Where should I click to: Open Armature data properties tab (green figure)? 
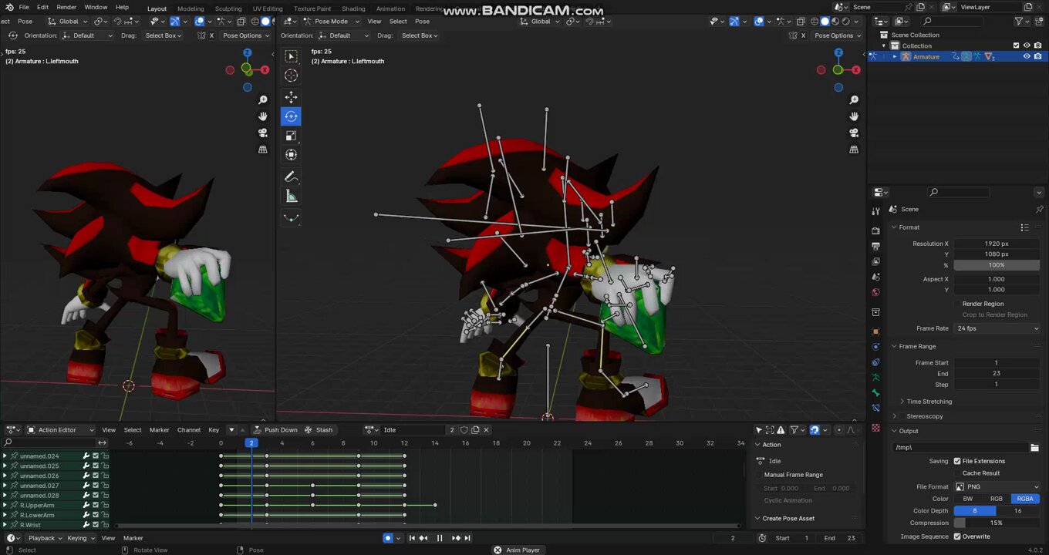click(875, 377)
